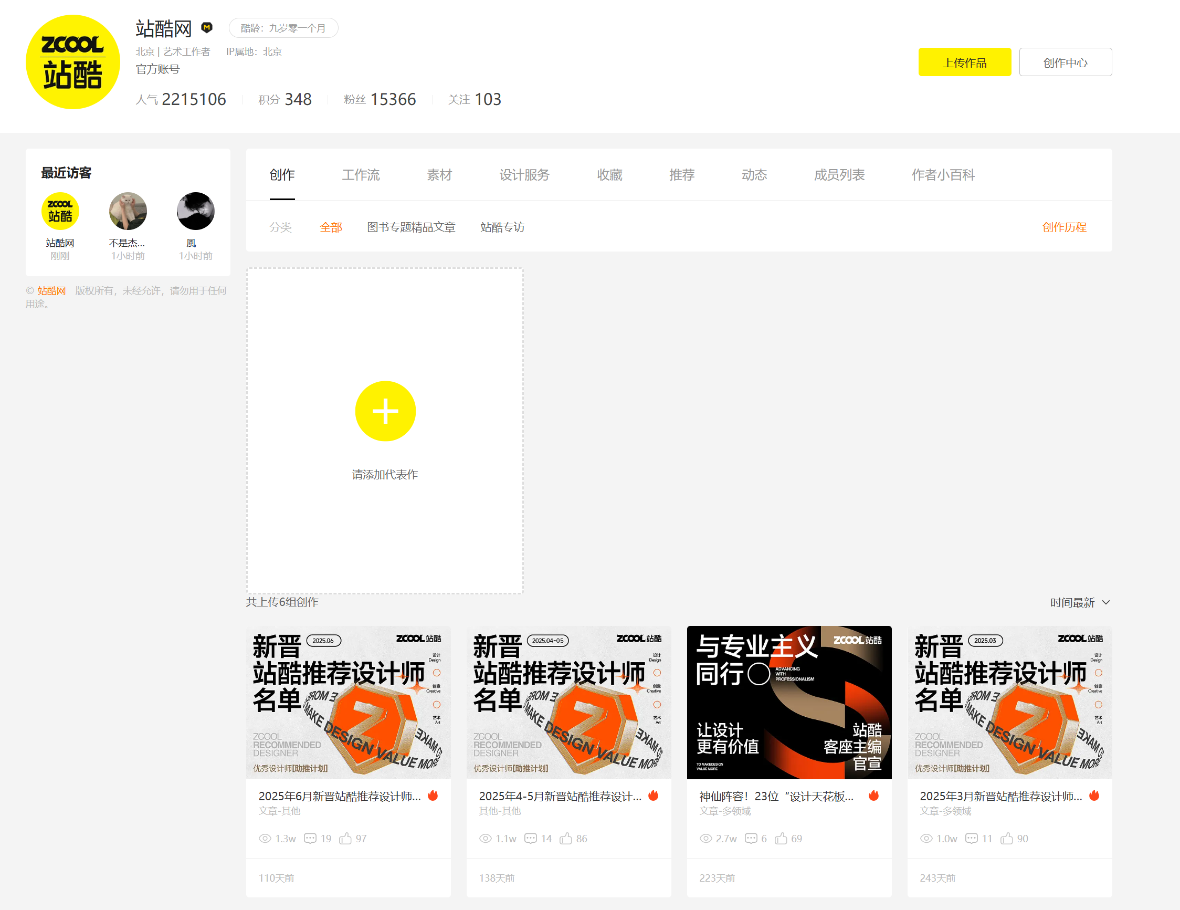Image resolution: width=1180 pixels, height=910 pixels.
Task: Click the 223天前 timestamp
Action: pos(717,878)
